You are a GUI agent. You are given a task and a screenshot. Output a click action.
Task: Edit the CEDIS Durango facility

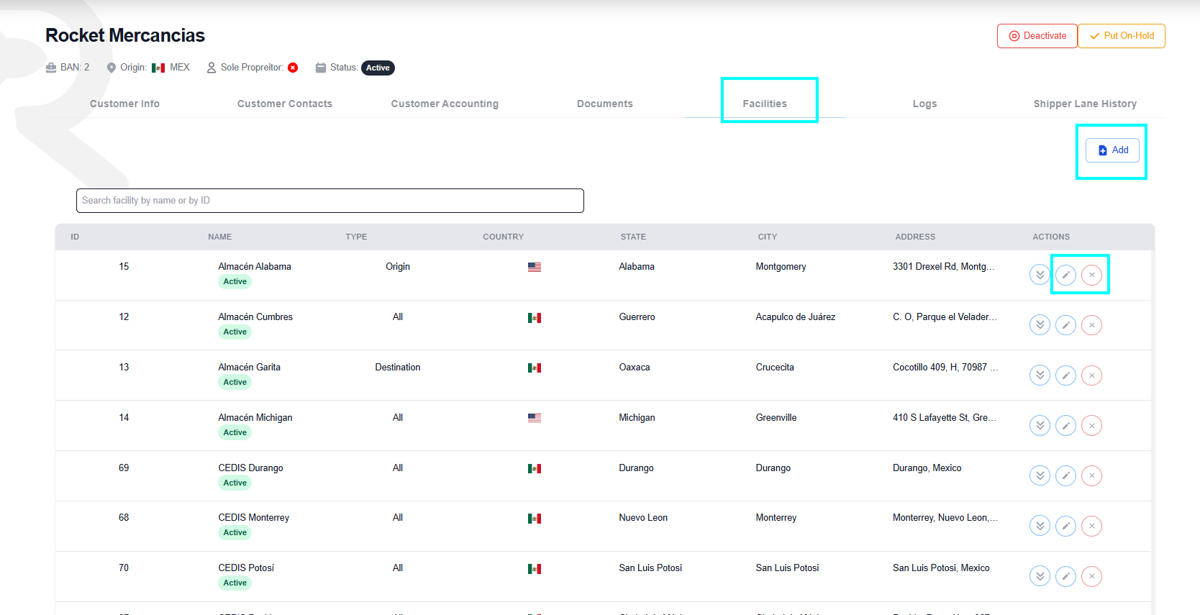pyautogui.click(x=1065, y=475)
